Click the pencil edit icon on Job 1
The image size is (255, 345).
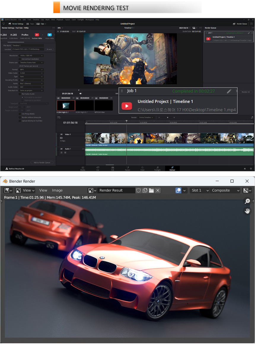pos(229,91)
